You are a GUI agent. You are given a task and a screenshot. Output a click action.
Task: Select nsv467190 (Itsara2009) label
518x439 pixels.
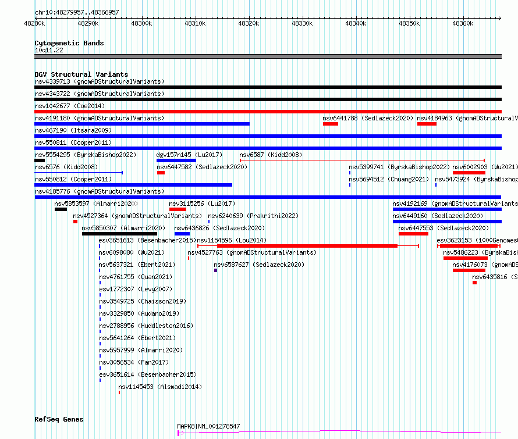pos(73,130)
